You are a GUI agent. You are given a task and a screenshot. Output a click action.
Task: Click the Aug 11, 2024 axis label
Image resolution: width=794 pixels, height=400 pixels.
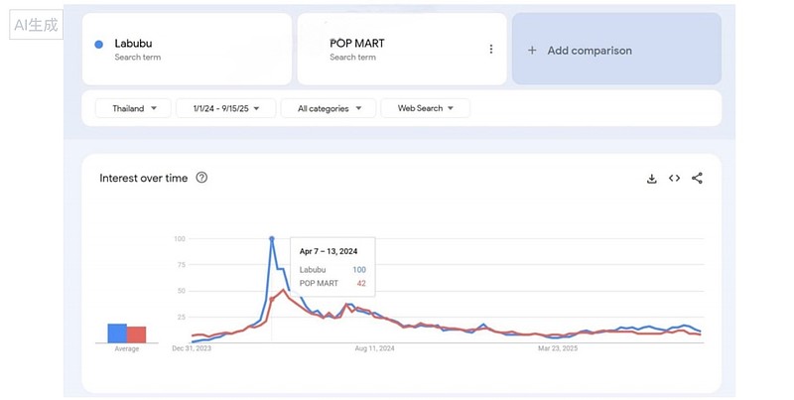point(374,348)
